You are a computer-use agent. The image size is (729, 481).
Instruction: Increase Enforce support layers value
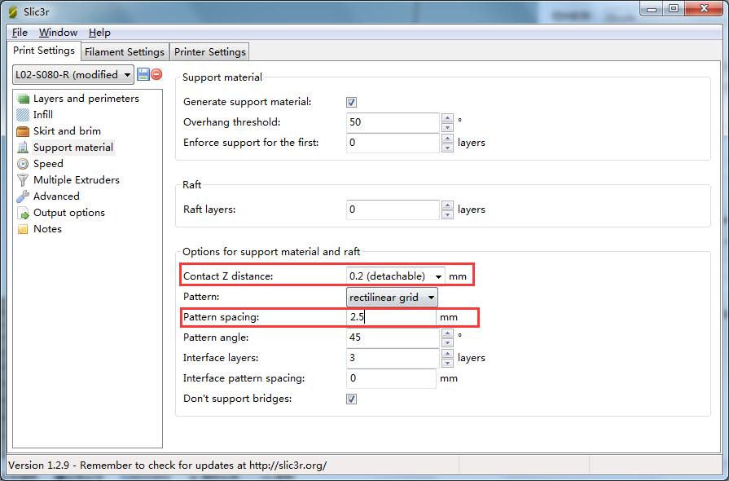[x=447, y=139]
